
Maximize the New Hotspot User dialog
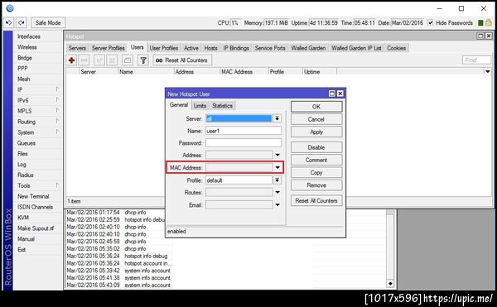pyautogui.click(x=332, y=94)
